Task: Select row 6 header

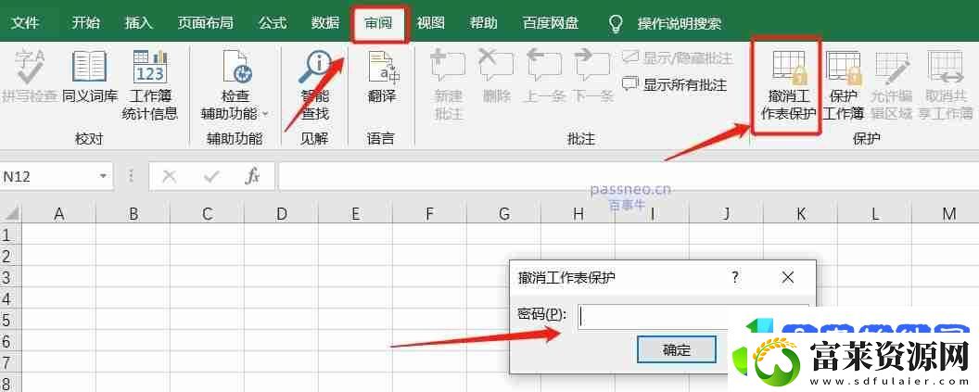Action: 10,341
